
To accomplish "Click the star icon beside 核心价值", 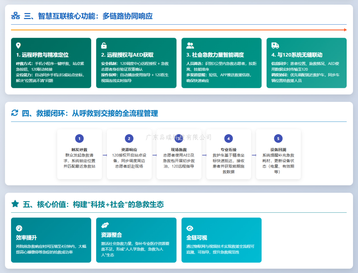I will point(15,204).
